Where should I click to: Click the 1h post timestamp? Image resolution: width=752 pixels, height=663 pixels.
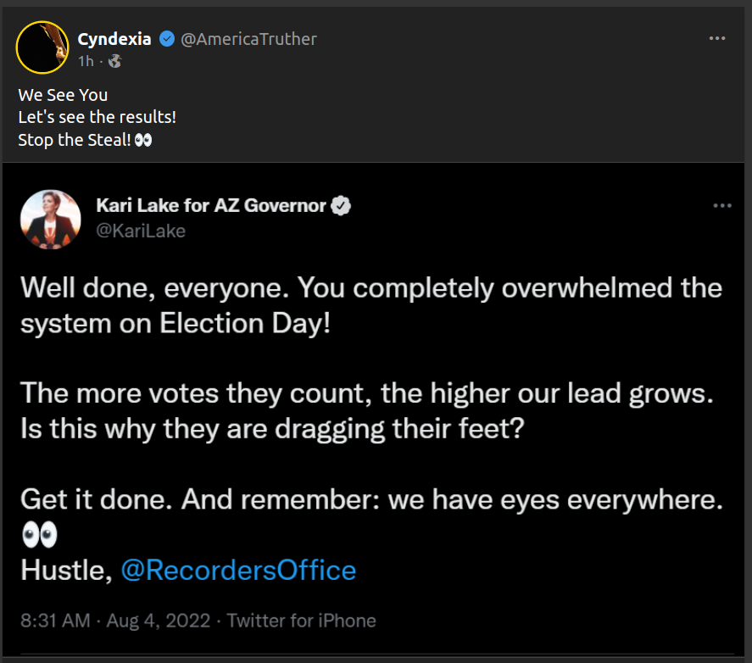point(85,61)
